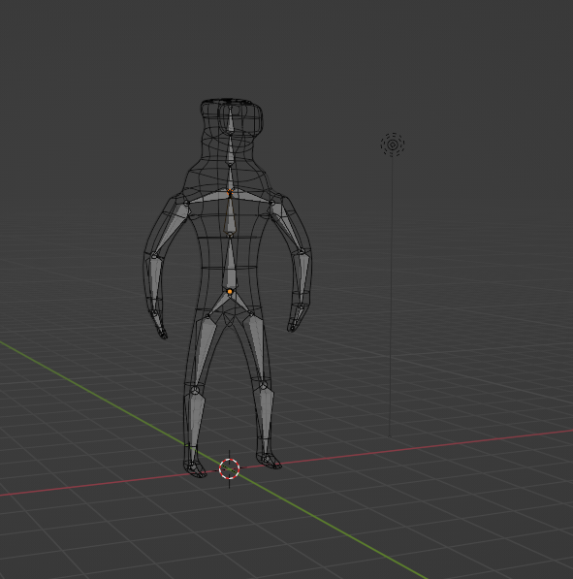Screen dimensions: 573x579
Task: Select the neck bone below the head
Action: point(231,150)
